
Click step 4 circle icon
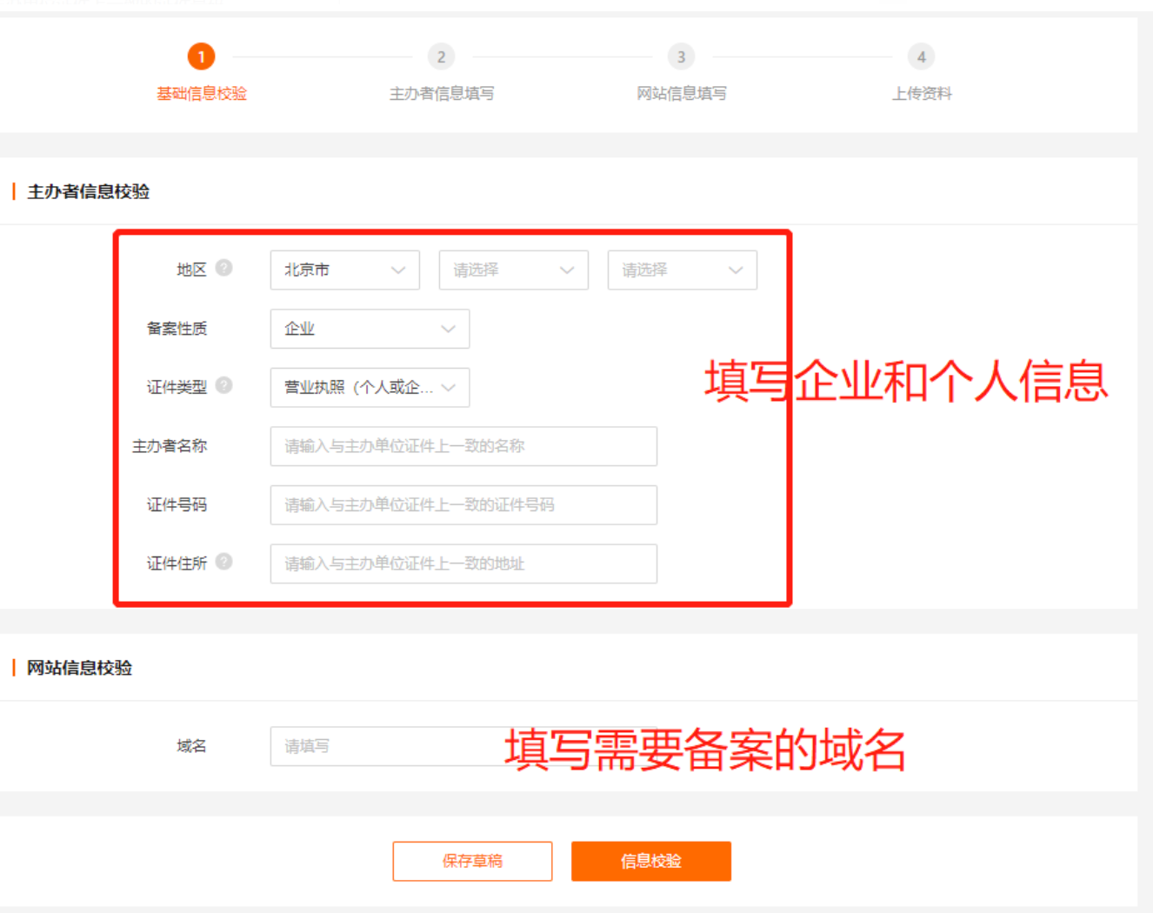921,57
